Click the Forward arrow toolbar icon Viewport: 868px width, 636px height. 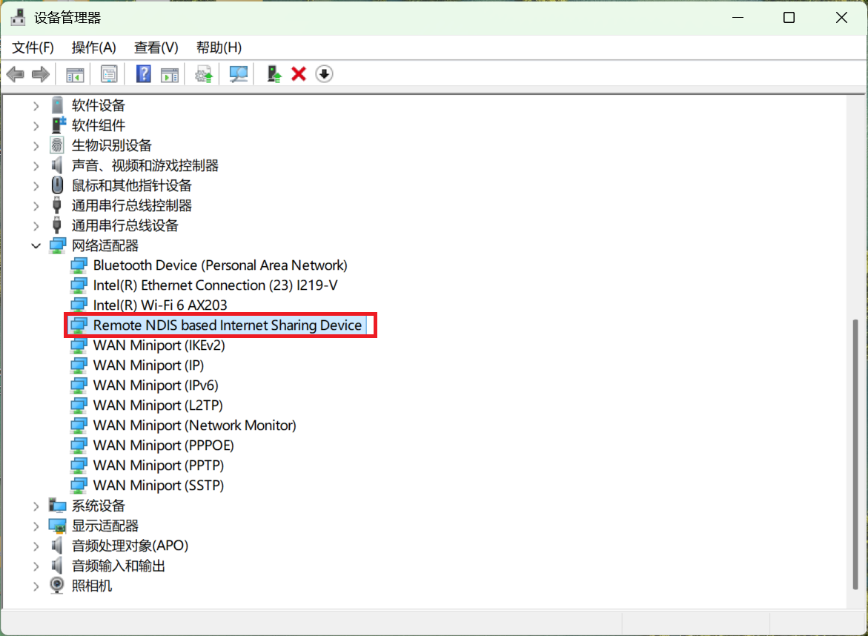(x=41, y=74)
